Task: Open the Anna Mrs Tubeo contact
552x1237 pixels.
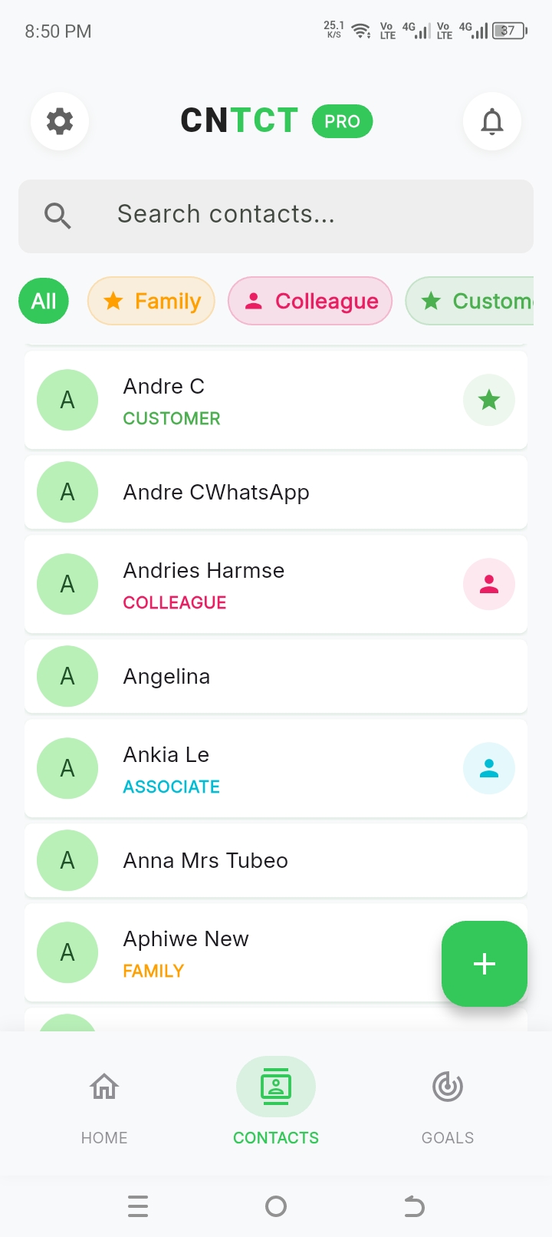Action: (x=276, y=860)
